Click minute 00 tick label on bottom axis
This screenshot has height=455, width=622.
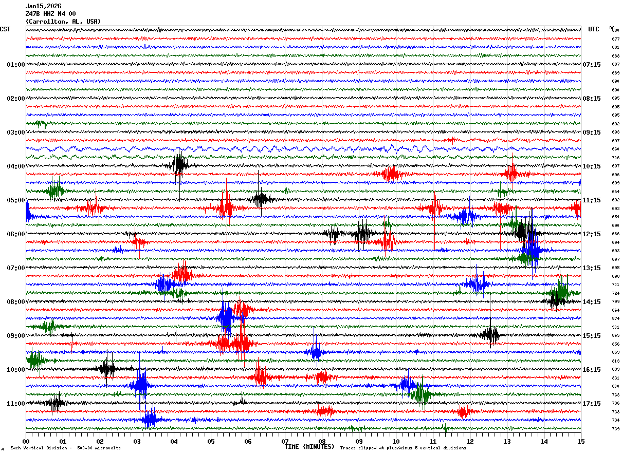pos(26,441)
